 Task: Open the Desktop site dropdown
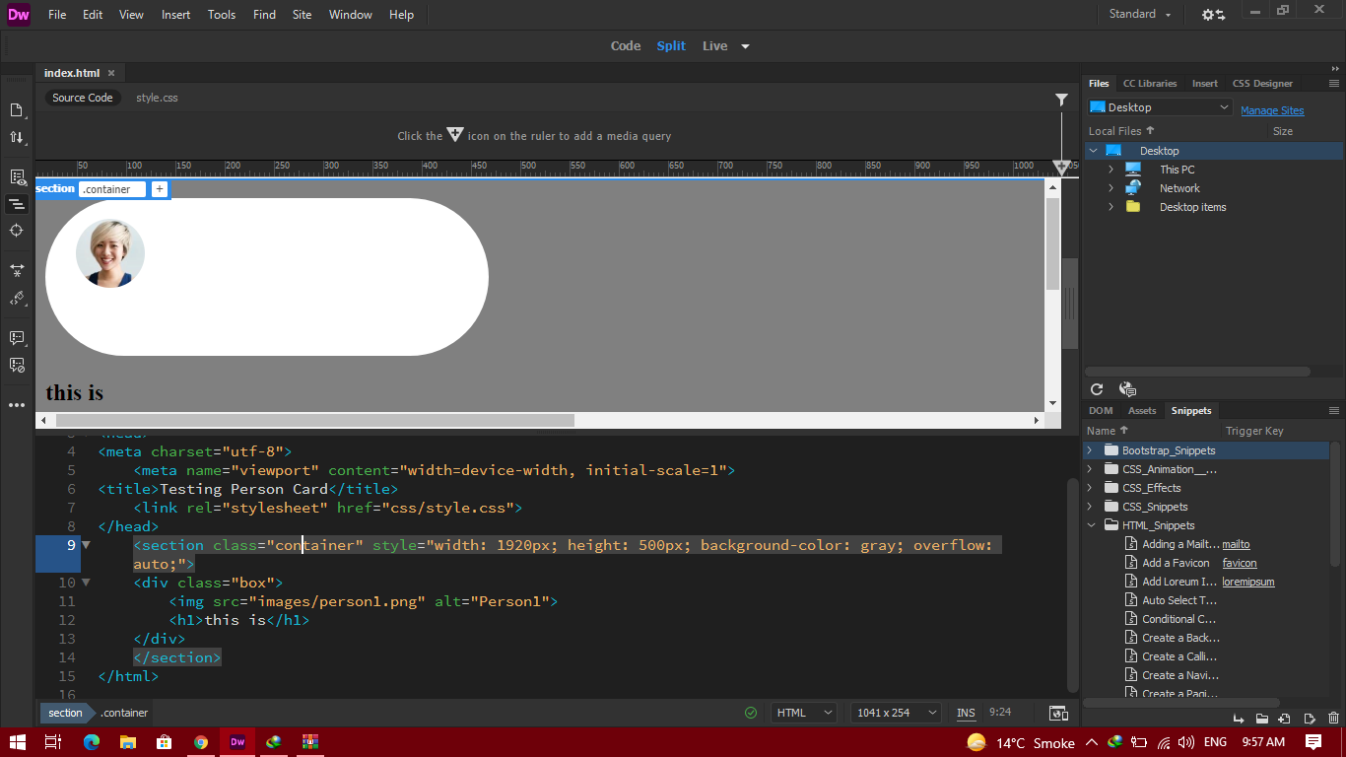1160,107
